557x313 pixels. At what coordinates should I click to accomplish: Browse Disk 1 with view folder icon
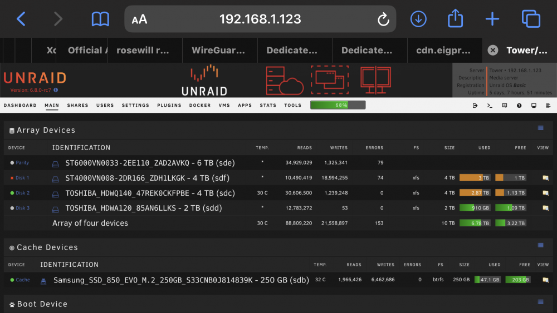546,178
